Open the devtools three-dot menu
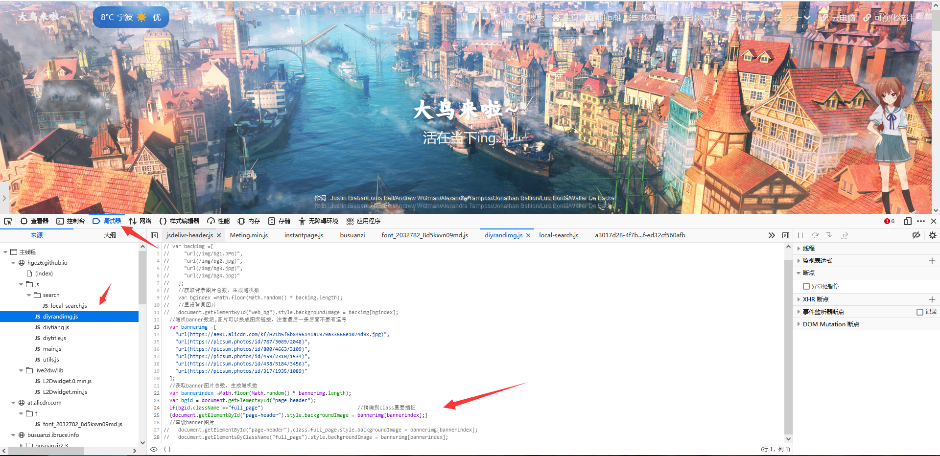 tap(921, 221)
